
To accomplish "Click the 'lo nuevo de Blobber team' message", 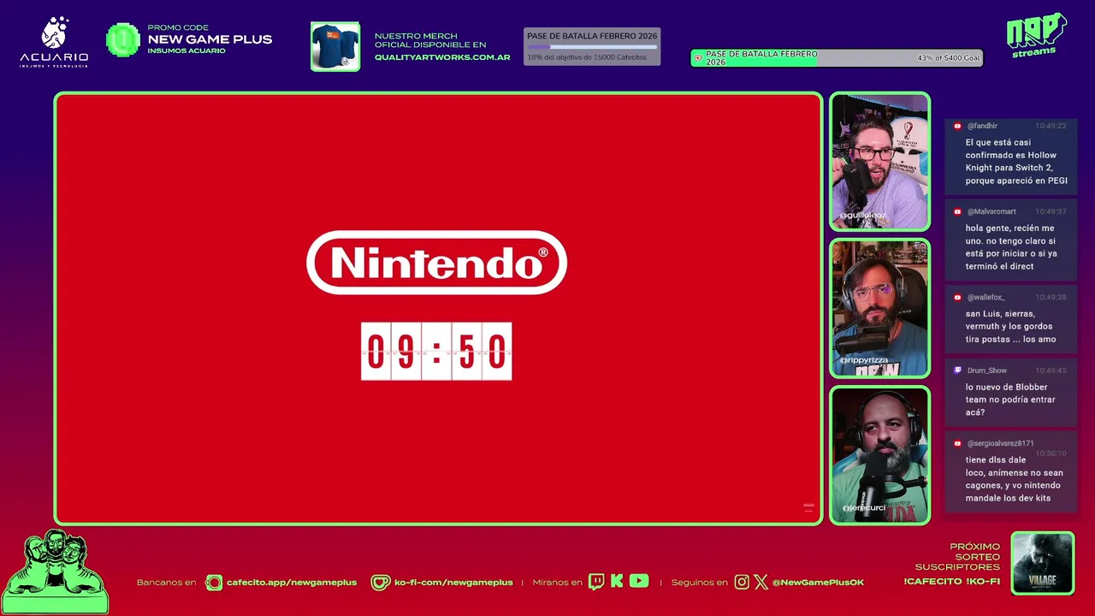I will [x=1010, y=400].
